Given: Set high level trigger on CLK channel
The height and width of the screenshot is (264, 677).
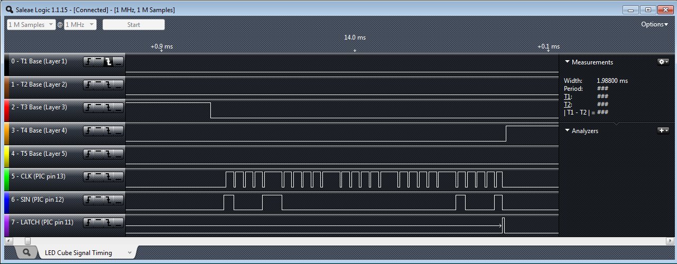Looking at the screenshot, I should point(98,176).
